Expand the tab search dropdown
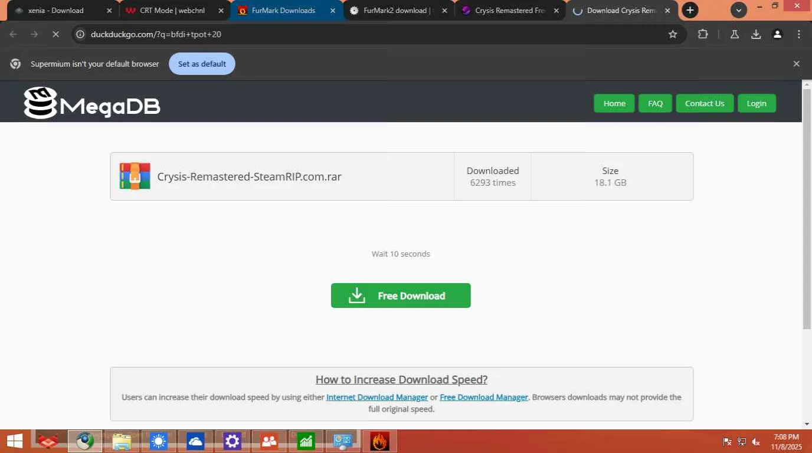812x453 pixels. tap(739, 10)
